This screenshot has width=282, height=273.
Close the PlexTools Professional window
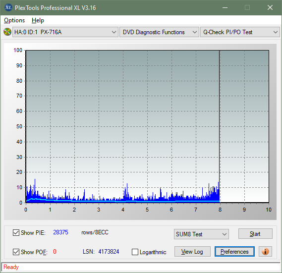270,8
